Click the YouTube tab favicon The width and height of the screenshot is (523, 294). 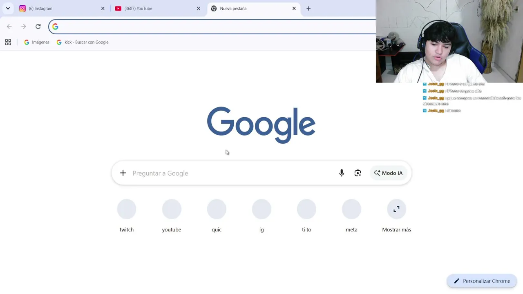[118, 8]
